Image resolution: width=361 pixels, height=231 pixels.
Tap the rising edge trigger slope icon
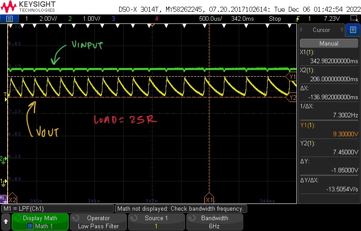tap(298, 18)
